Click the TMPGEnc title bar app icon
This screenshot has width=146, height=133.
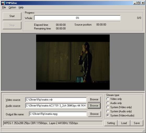[3, 3]
